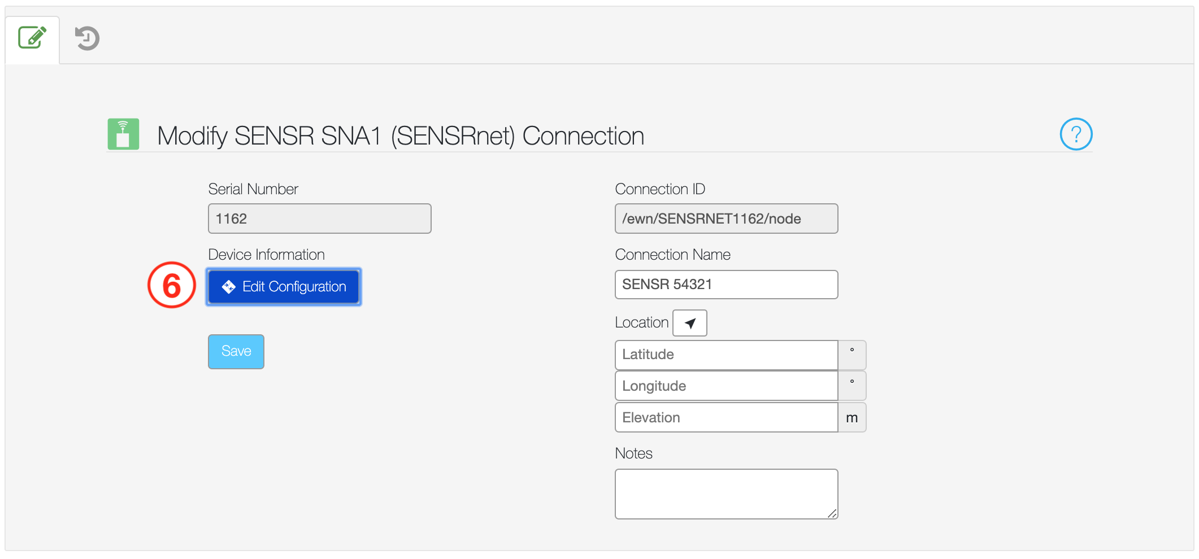Click the Edit Configuration button

coord(284,287)
